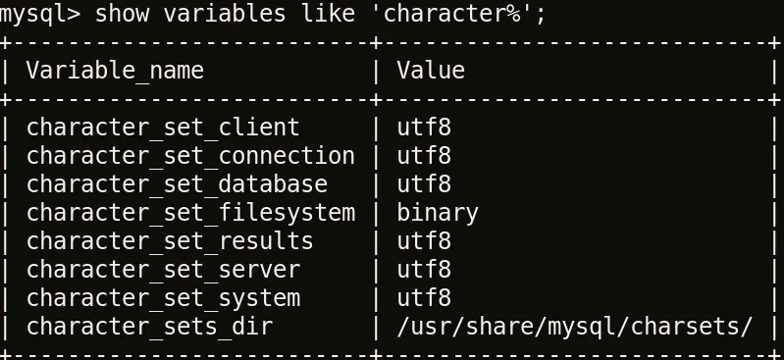Image resolution: width=784 pixels, height=360 pixels.
Task: Click the mysql> prompt text
Action: tap(40, 14)
